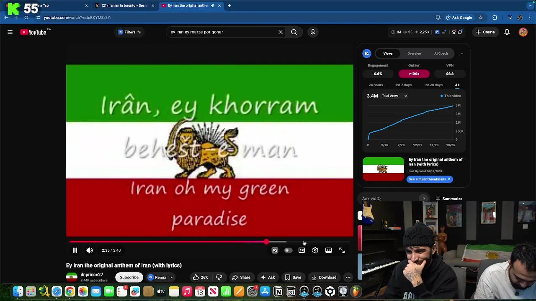The height and width of the screenshot is (301, 536).
Task: Switch to the AI Coach tab
Action: (441, 54)
